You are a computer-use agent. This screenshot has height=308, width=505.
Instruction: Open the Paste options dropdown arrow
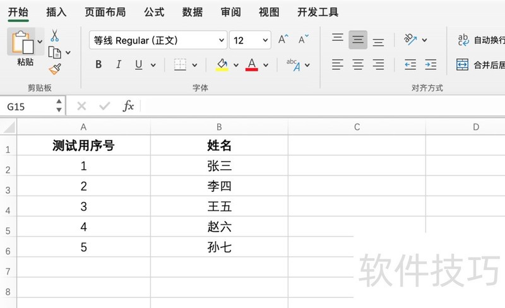point(40,42)
